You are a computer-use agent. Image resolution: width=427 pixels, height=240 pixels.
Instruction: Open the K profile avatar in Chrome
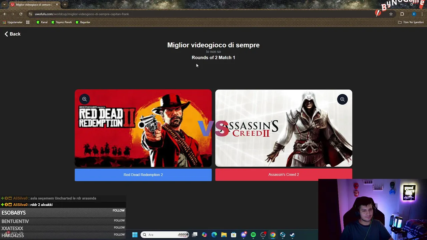point(414,14)
